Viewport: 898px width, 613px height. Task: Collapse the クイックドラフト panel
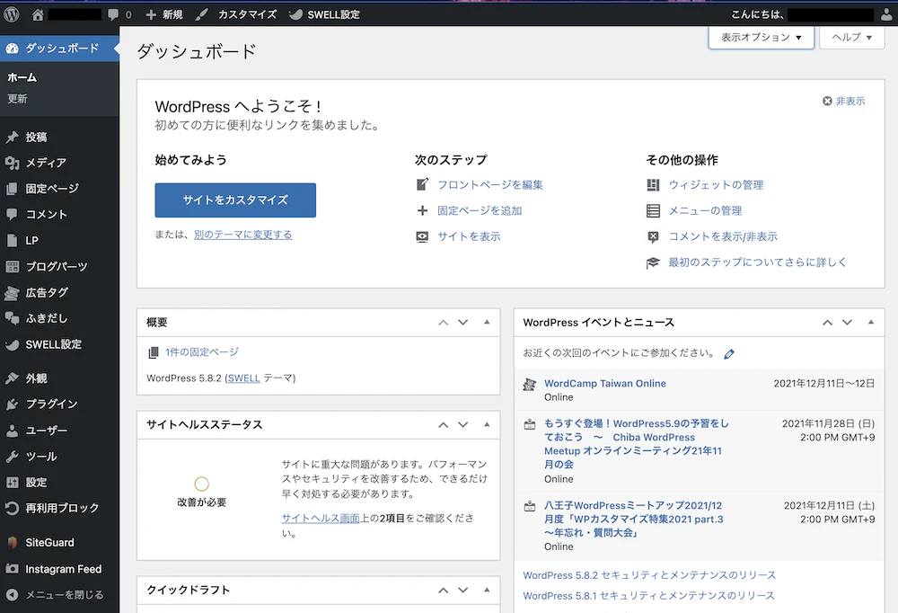coord(487,590)
